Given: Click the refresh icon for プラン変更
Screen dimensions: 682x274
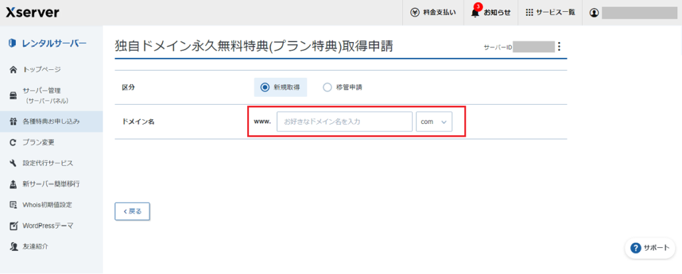Looking at the screenshot, I should click(x=13, y=143).
